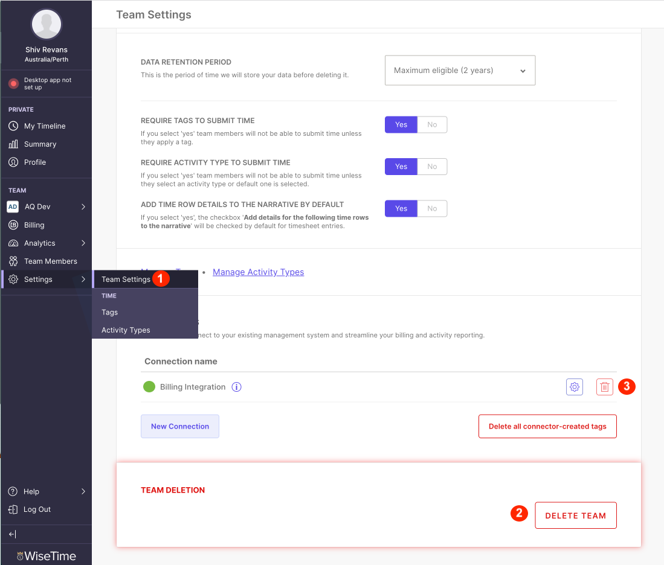Open the Manage Activity Types link

pyautogui.click(x=258, y=272)
